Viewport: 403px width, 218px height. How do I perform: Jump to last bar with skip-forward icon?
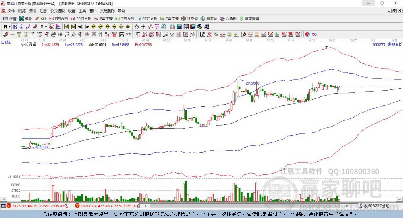click(x=73, y=27)
